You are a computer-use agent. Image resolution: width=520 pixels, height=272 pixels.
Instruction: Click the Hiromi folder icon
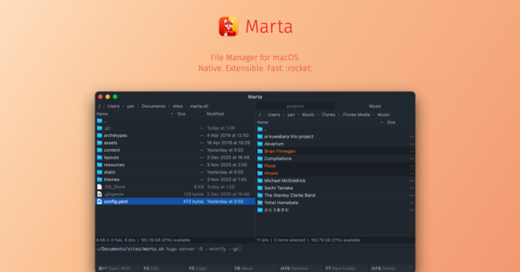point(260,173)
